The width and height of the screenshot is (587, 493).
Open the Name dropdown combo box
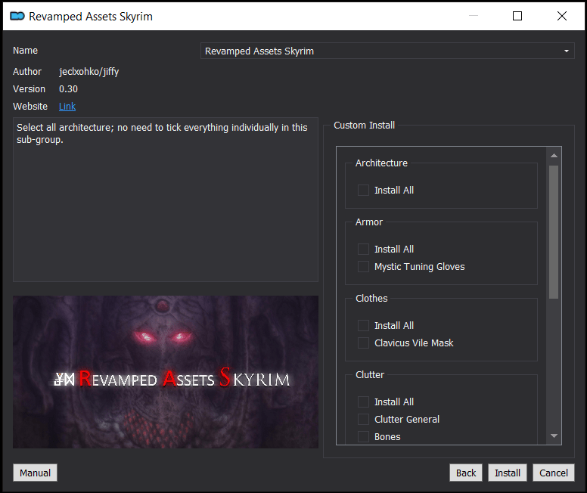[387, 51]
